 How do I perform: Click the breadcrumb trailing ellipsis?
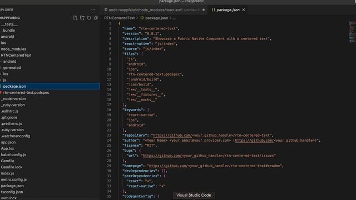point(174,18)
